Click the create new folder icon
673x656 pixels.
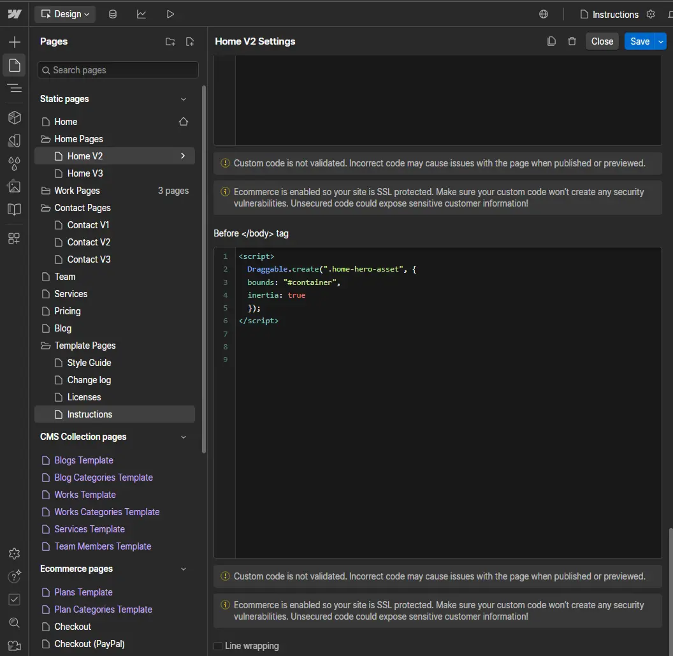pos(170,42)
